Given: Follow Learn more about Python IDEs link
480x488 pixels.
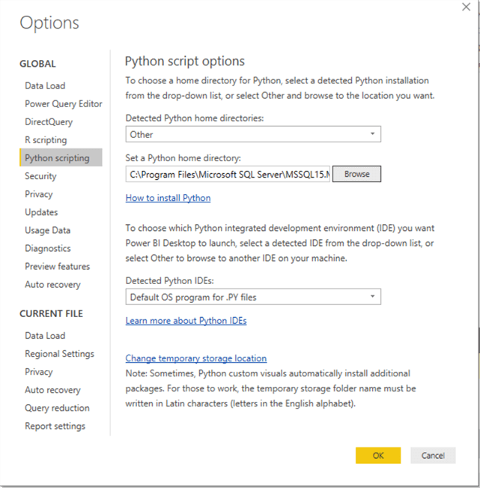Looking at the screenshot, I should point(186,320).
